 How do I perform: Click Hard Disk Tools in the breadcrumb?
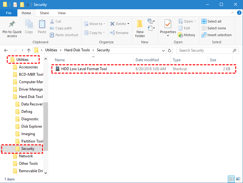tap(77, 50)
